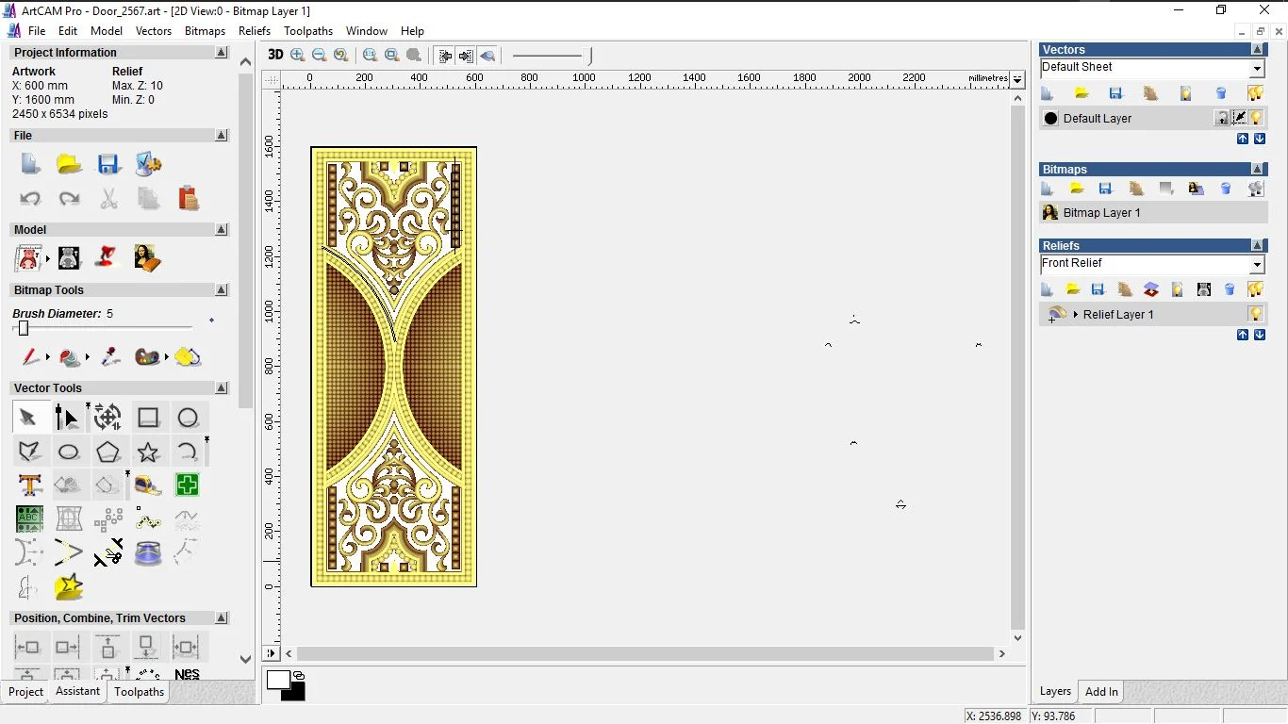
Task: Choose the Create Star vector tool
Action: click(x=148, y=452)
